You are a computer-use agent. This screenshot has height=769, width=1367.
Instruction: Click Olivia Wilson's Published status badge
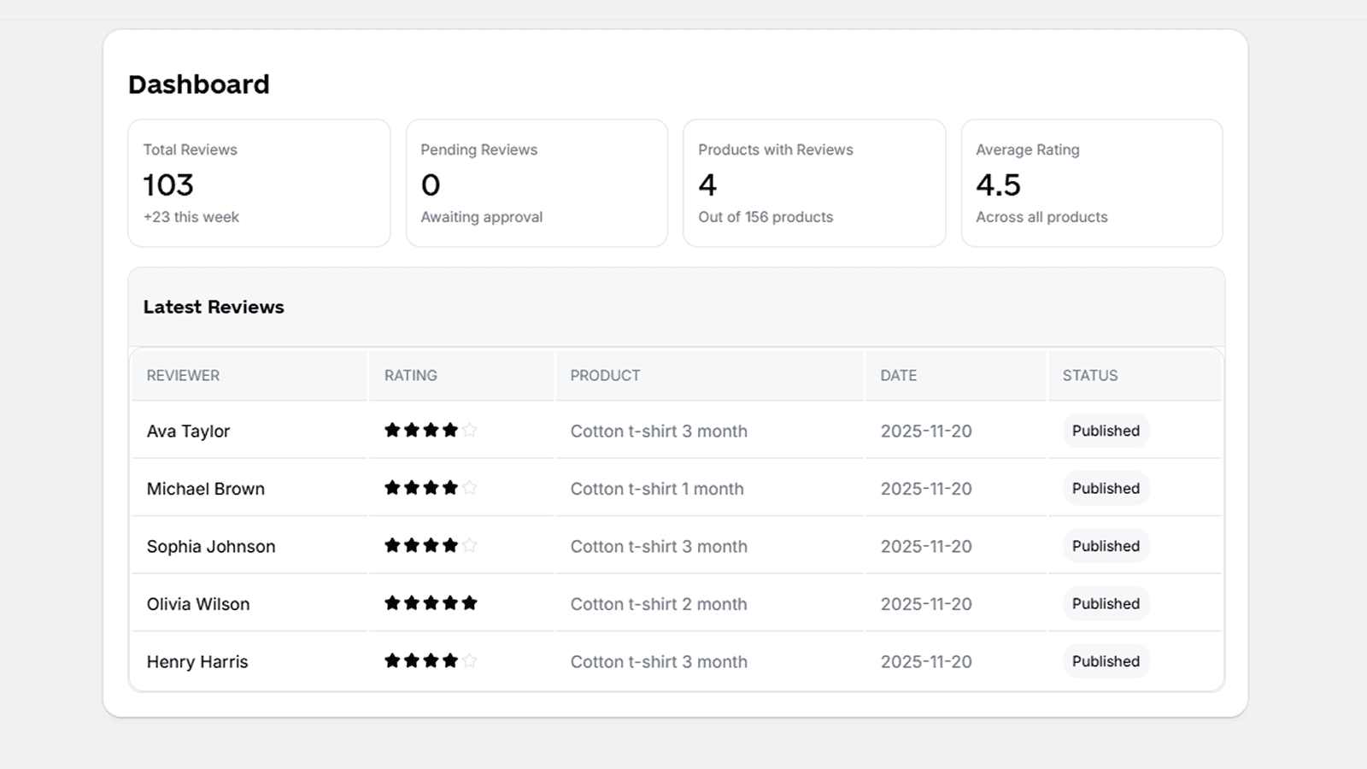tap(1106, 603)
